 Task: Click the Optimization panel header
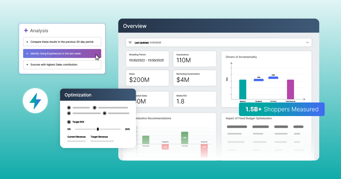pyautogui.click(x=98, y=95)
